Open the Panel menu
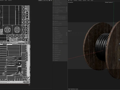This screenshot has width=120, height=90. [x=92, y=0]
